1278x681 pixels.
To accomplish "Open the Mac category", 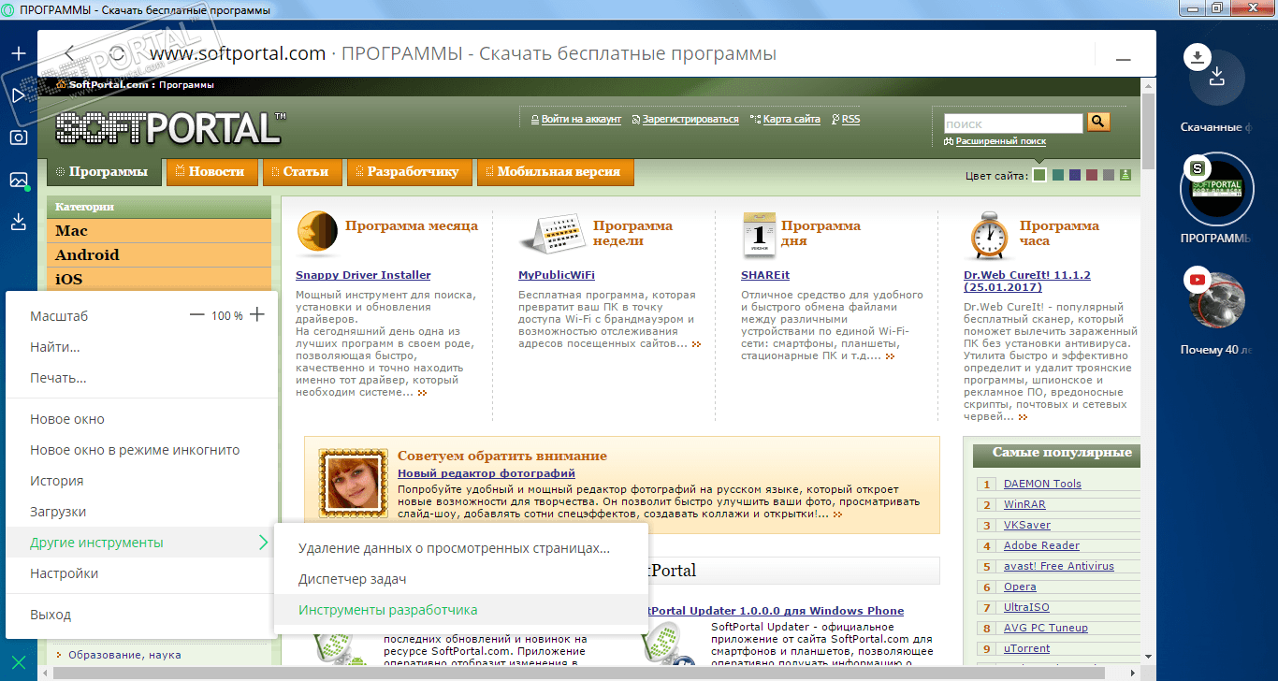I will coord(159,230).
